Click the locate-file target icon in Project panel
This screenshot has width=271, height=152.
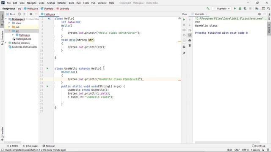19,14
